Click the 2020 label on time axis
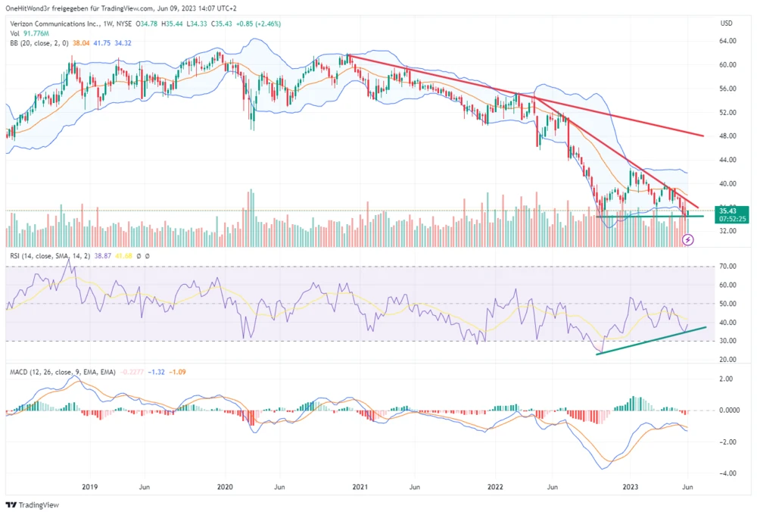 click(x=225, y=486)
